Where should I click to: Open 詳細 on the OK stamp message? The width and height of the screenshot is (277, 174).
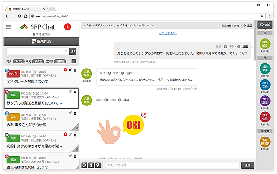pos(126,100)
